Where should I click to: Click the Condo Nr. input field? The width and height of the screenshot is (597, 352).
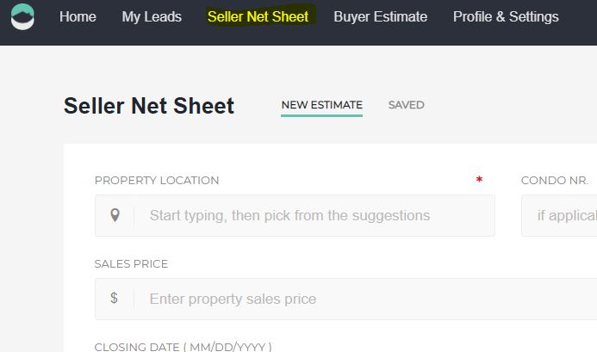559,215
